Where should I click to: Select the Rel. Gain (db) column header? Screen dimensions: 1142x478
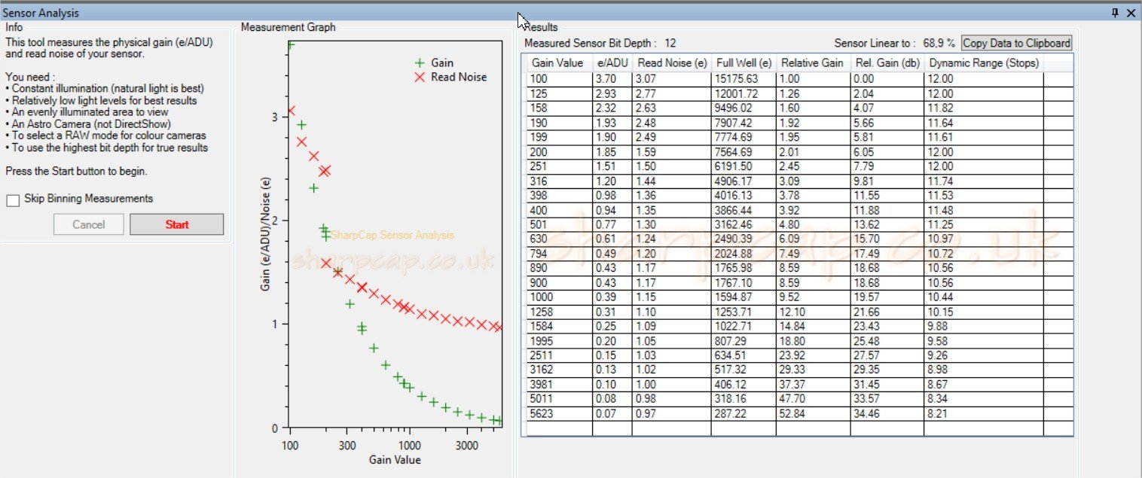coord(886,62)
